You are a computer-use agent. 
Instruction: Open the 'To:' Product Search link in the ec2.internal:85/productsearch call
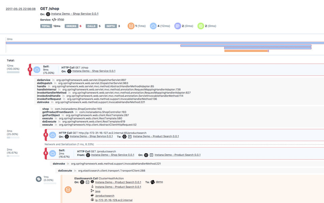click(156, 136)
